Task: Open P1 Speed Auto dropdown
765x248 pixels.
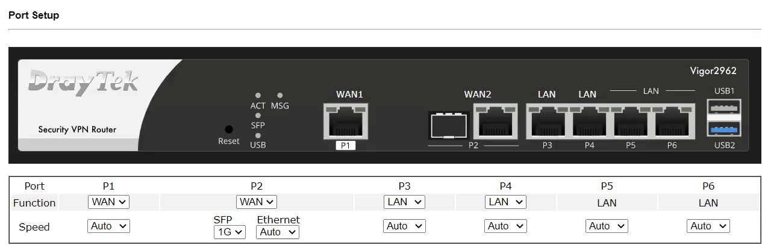Action: [x=109, y=226]
